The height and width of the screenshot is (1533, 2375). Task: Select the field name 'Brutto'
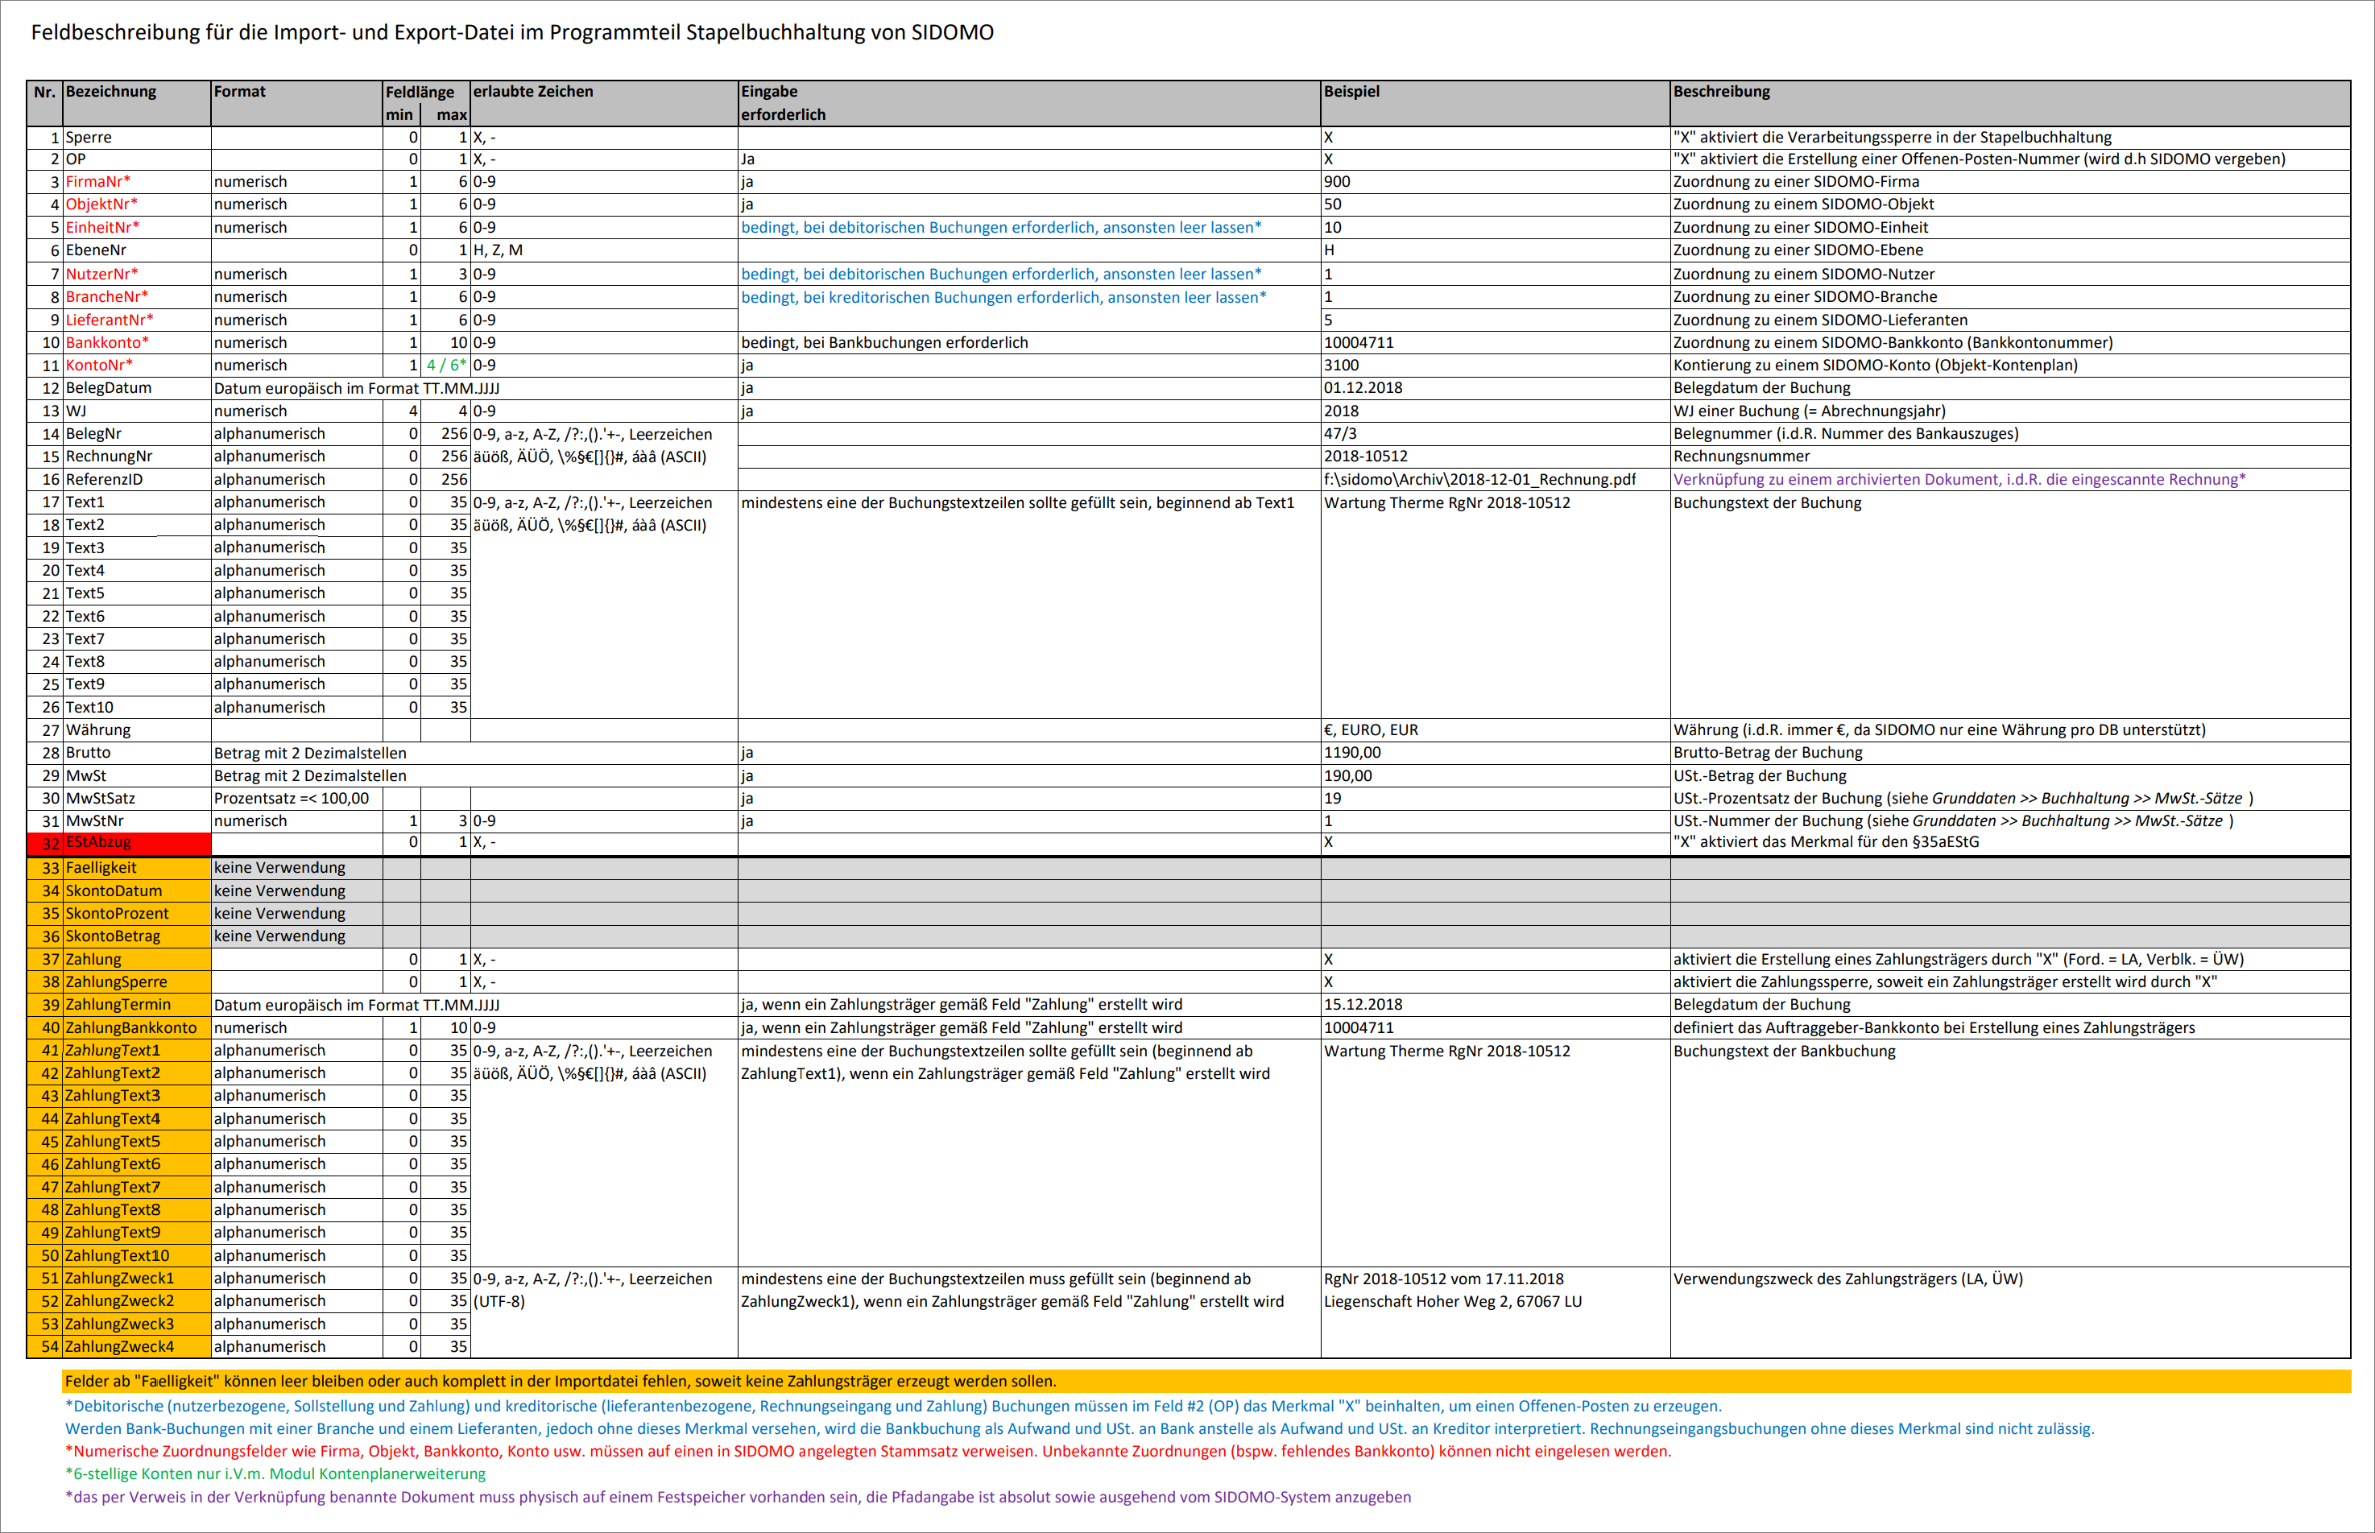pyautogui.click(x=88, y=753)
